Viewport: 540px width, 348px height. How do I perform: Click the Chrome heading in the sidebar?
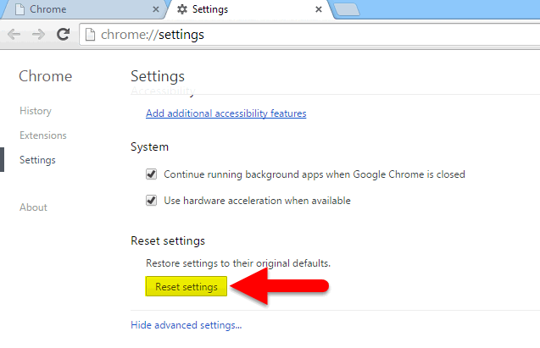pyautogui.click(x=46, y=76)
